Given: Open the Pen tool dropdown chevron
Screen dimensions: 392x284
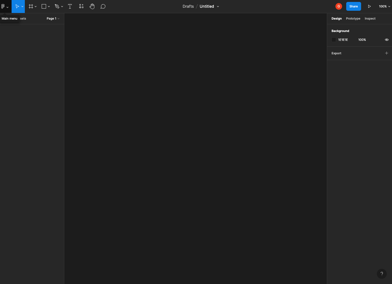Looking at the screenshot, I should click(62, 7).
